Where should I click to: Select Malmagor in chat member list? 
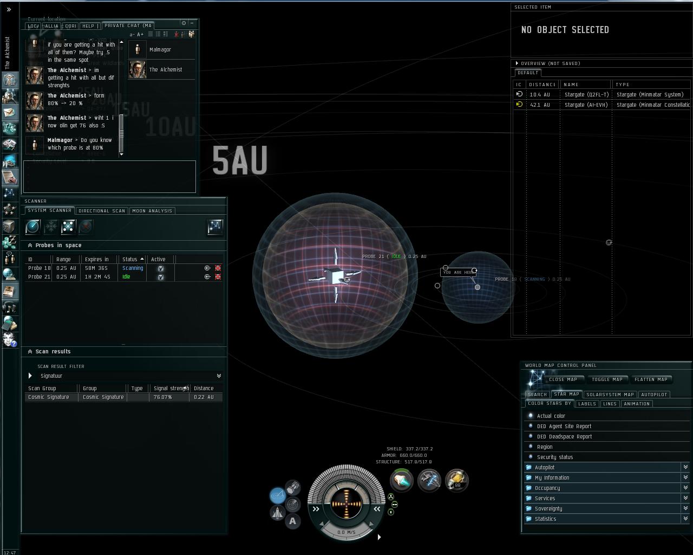[161, 49]
